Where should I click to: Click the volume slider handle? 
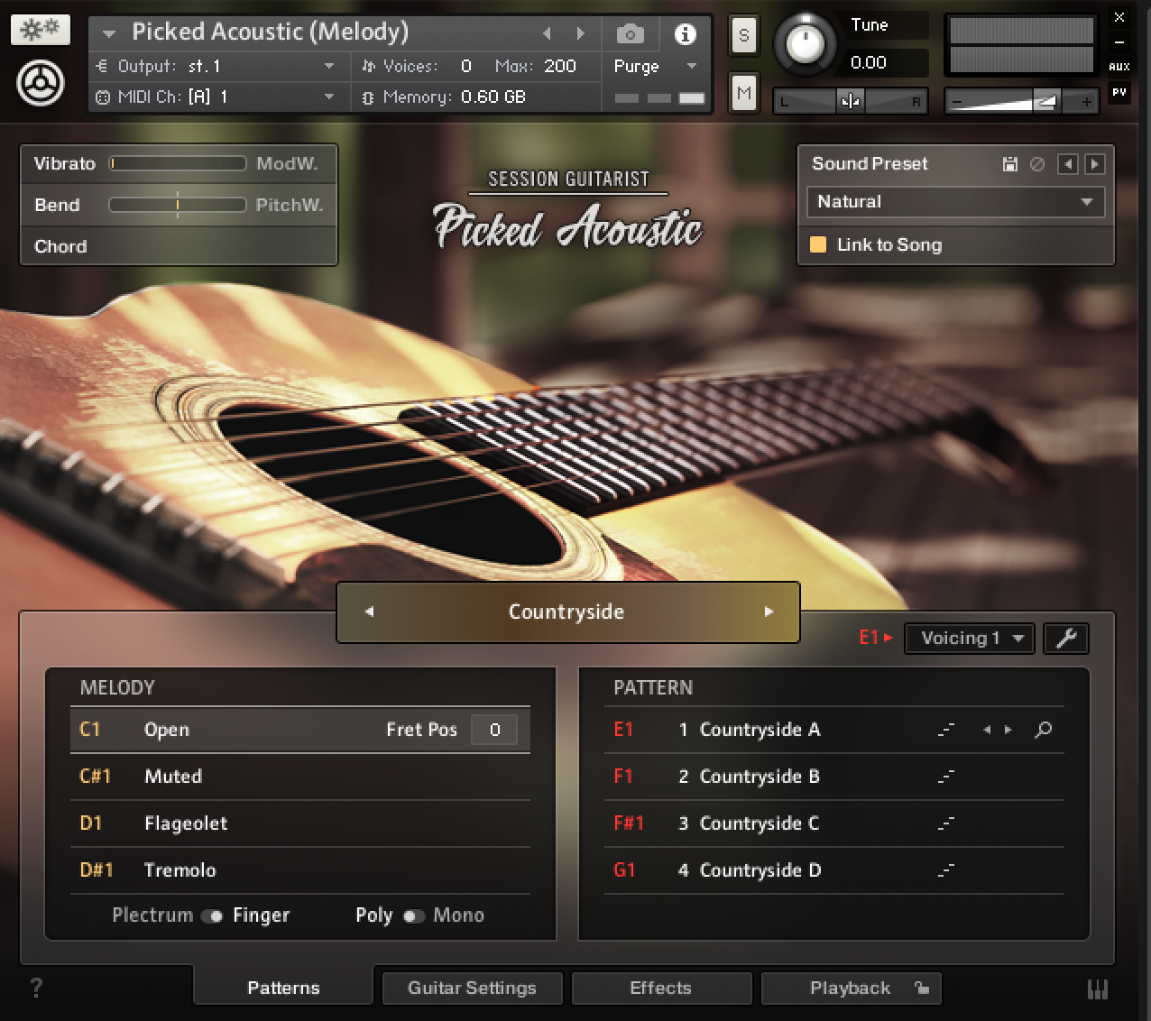click(x=1045, y=102)
